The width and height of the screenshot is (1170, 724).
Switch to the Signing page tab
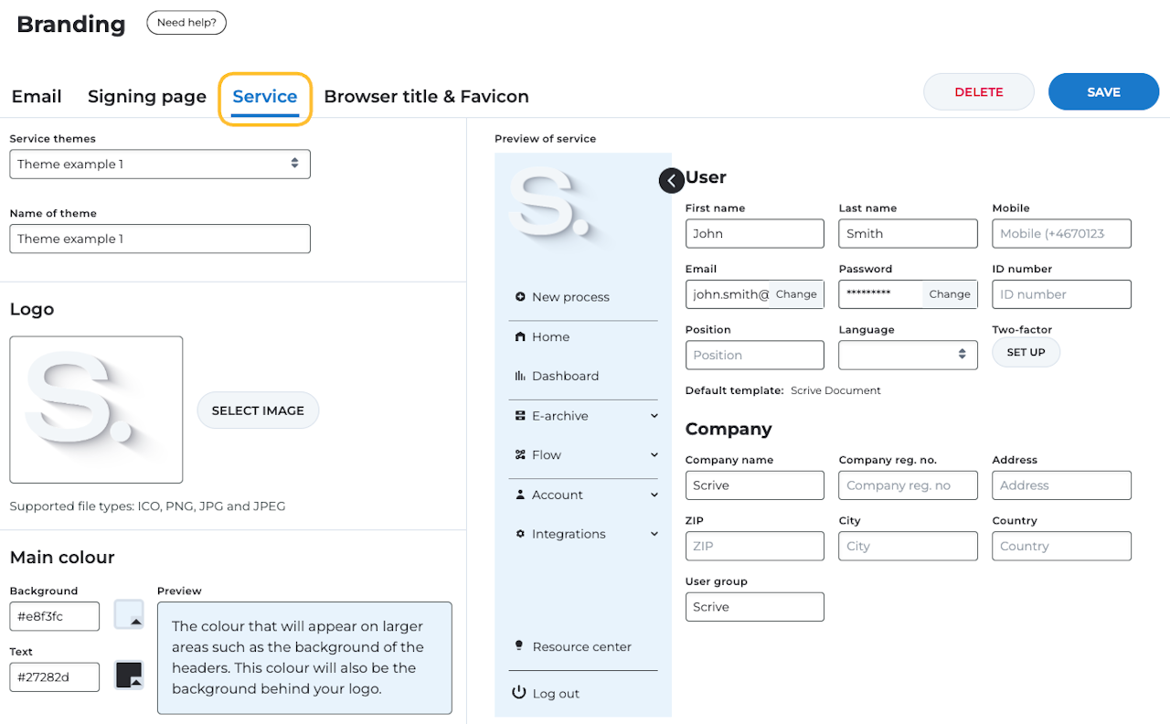pos(147,97)
